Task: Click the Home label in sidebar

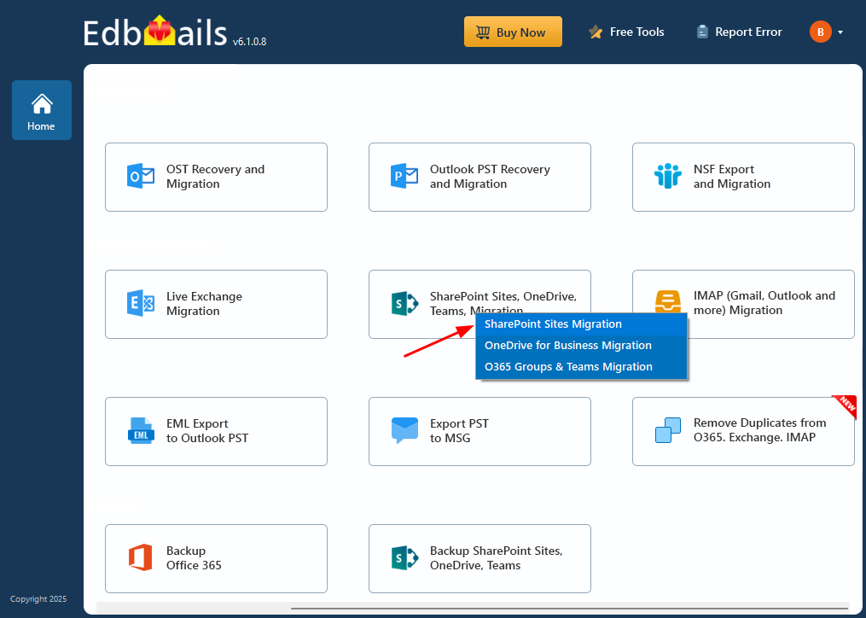Action: [x=42, y=126]
